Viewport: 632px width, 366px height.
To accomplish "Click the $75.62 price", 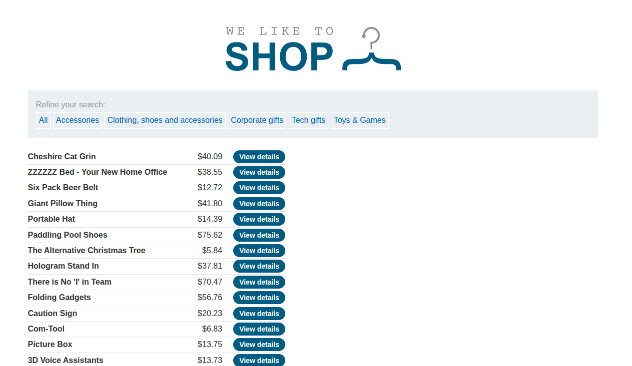I will point(210,235).
